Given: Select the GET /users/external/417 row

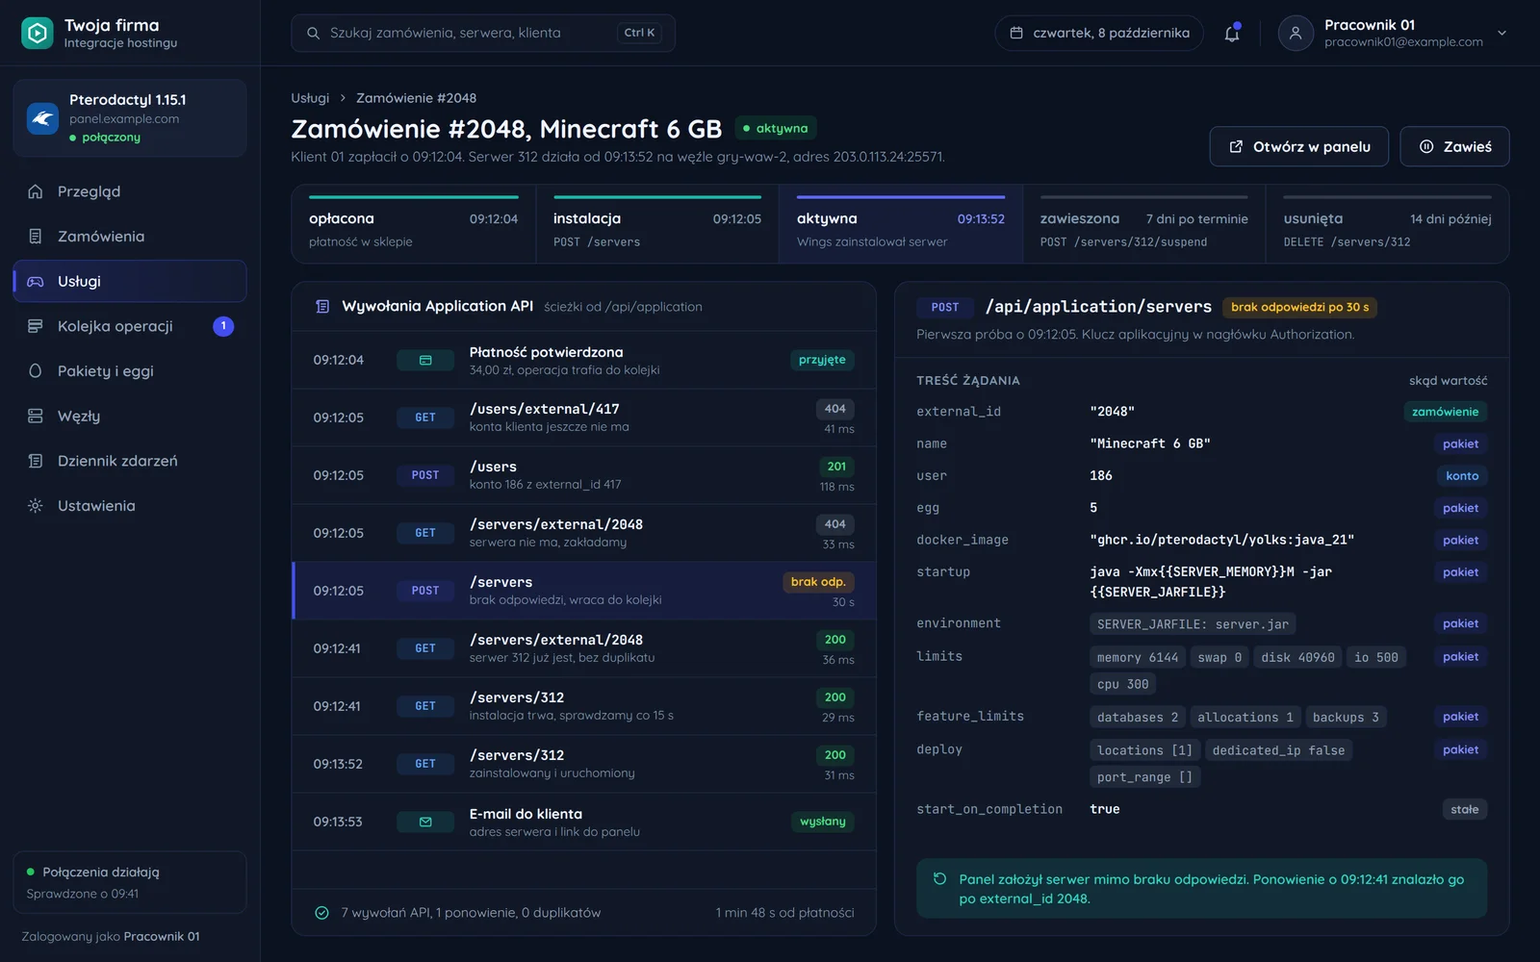Looking at the screenshot, I should coord(583,418).
